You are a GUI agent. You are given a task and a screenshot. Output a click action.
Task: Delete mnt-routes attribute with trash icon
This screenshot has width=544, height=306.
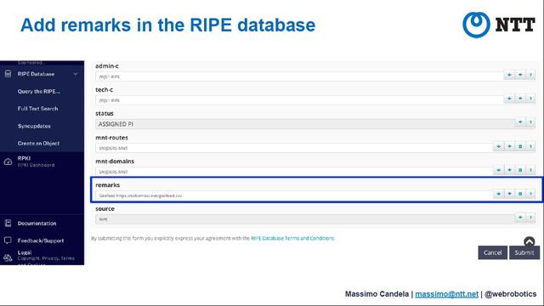click(x=520, y=146)
